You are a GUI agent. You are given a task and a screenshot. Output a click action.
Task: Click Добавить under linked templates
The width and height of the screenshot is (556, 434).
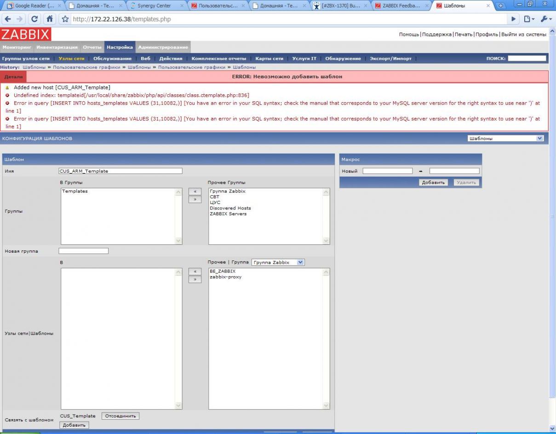[74, 425]
